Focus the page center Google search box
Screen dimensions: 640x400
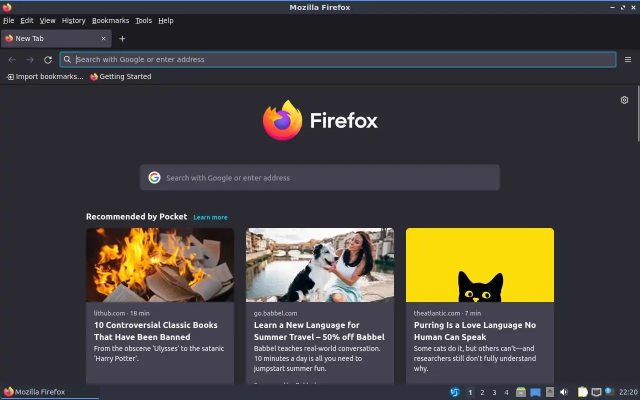tap(320, 177)
